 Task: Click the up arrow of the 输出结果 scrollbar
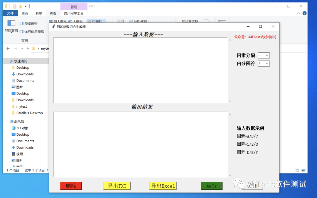pyautogui.click(x=230, y=114)
